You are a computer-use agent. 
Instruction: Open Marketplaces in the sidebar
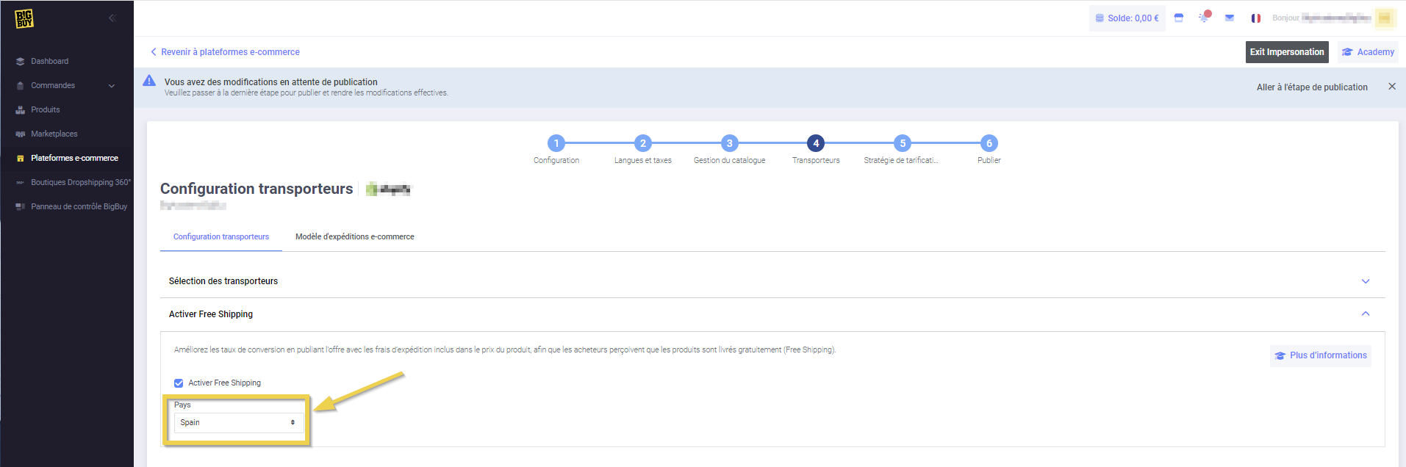[54, 134]
